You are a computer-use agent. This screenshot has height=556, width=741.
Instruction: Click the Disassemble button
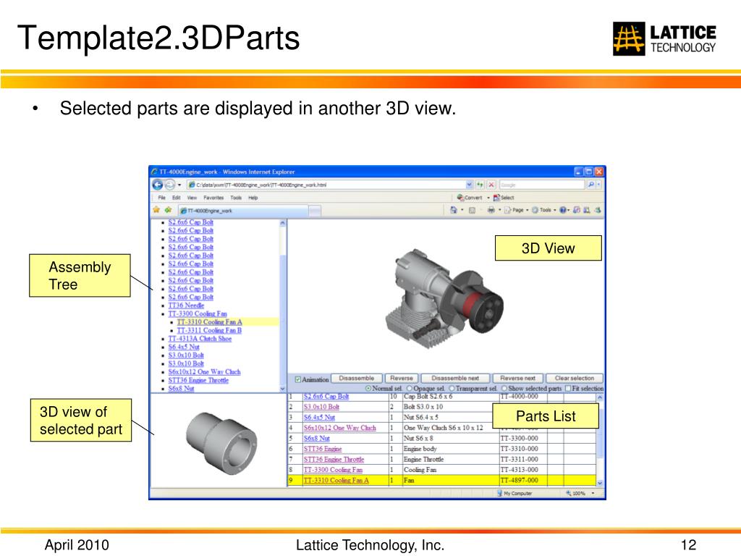point(356,378)
